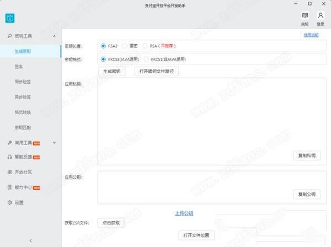The width and height of the screenshot is (331, 247).
Task: Choose PKCS8(JAVA适用) key format
Action: [103, 60]
